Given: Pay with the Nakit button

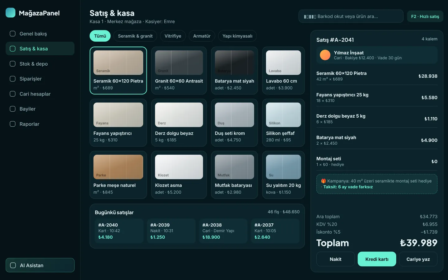Looking at the screenshot, I should pyautogui.click(x=335, y=259).
